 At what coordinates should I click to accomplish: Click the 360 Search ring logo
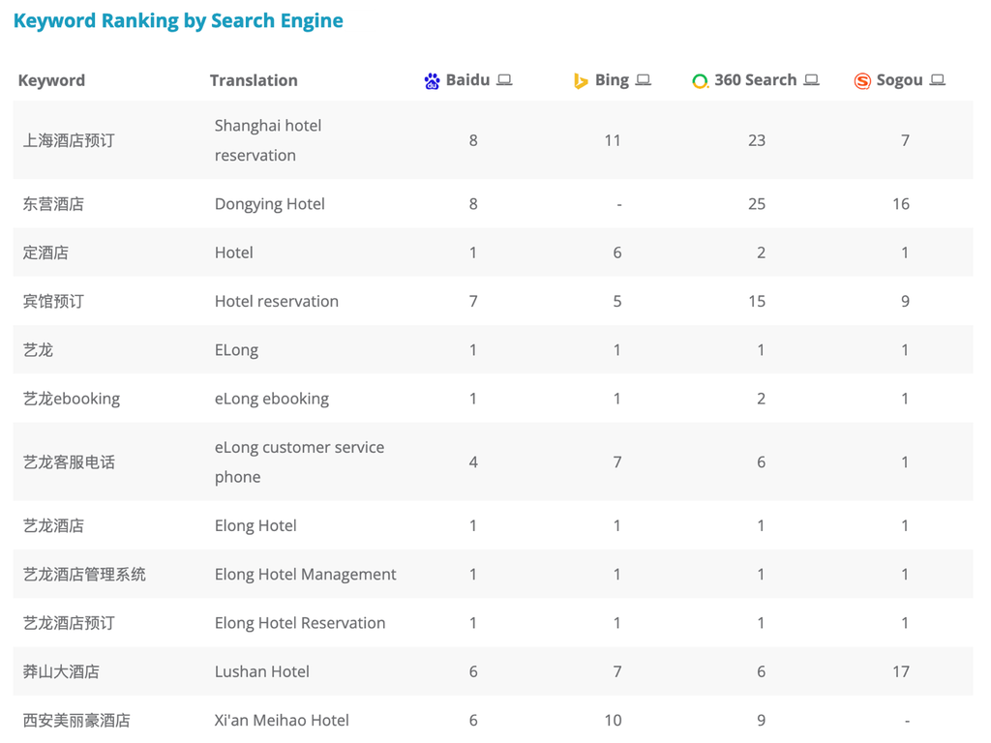701,81
